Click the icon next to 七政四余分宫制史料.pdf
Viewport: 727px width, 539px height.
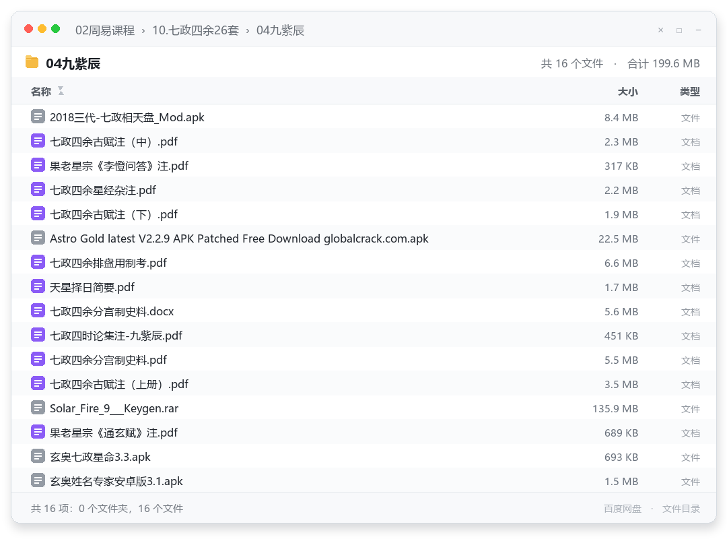coord(38,359)
